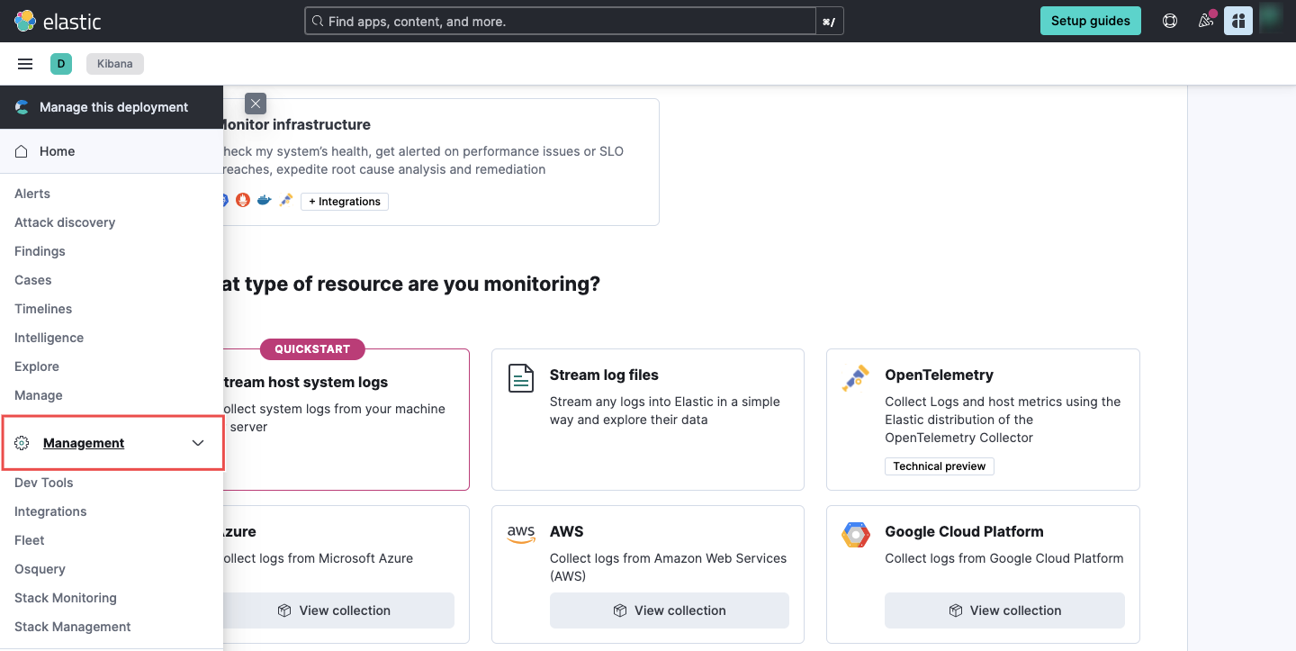Screen dimensions: 1296x651
Task: Click the Management gear icon in sidebar
Action: click(21, 442)
